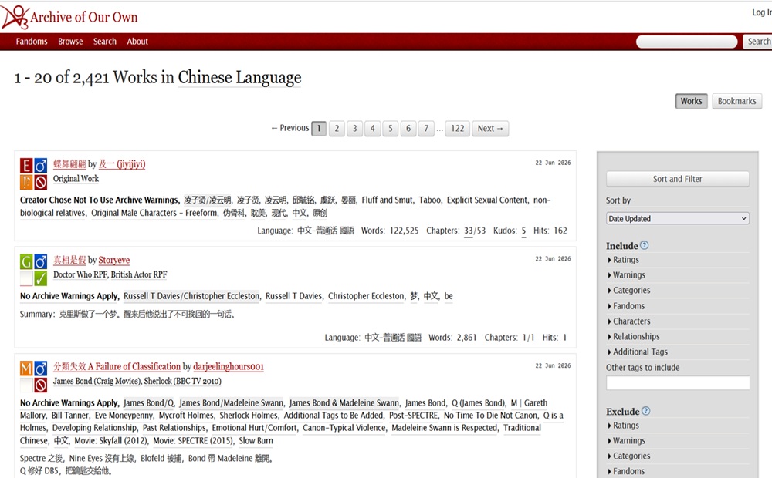The image size is (772, 478).
Task: Switch to the Works tab
Action: [x=691, y=101]
